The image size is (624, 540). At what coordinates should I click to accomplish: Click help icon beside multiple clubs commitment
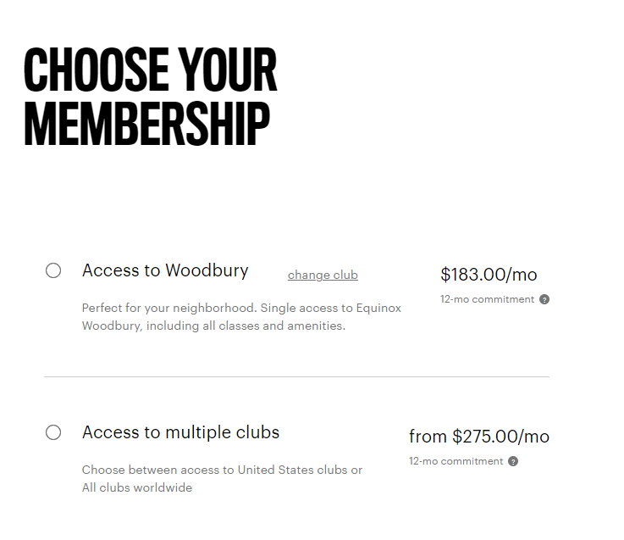513,461
